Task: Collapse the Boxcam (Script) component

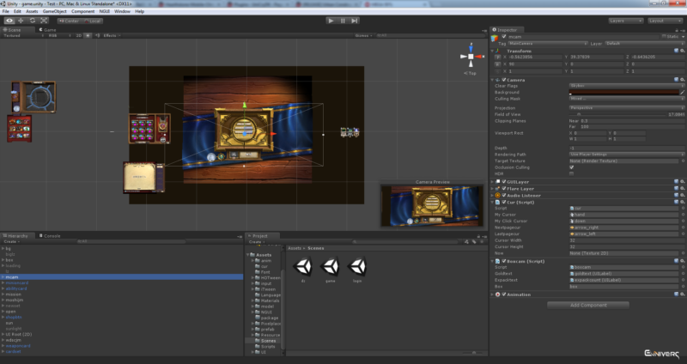Action: click(x=492, y=261)
